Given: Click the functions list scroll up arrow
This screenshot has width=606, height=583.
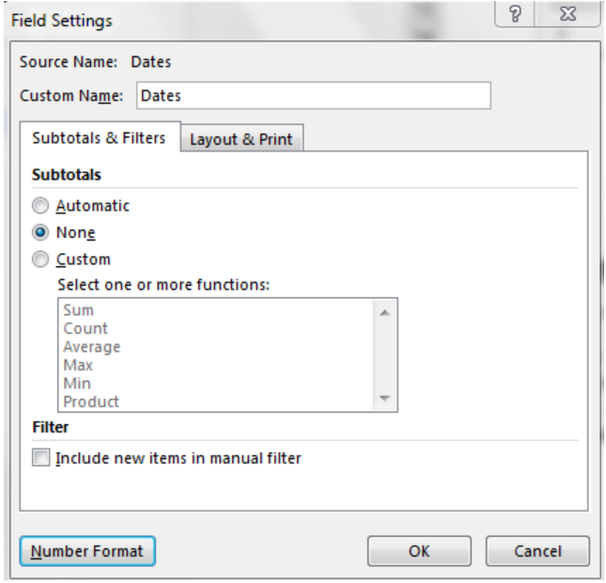Looking at the screenshot, I should [x=384, y=312].
